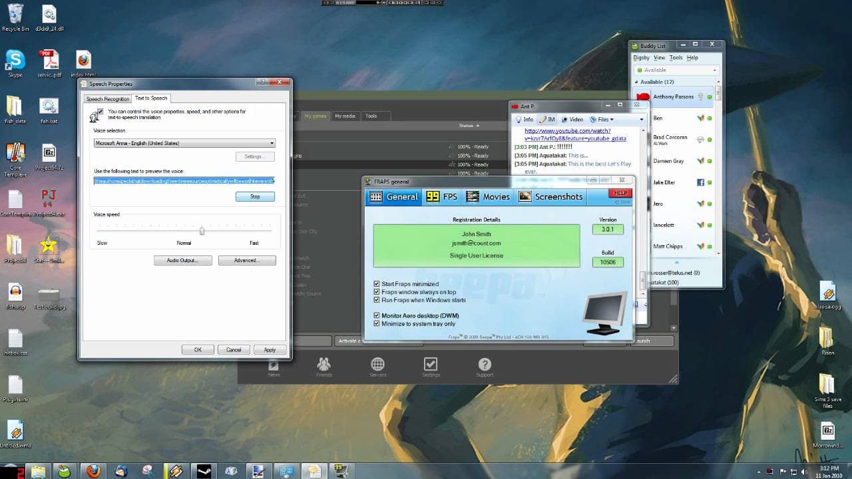The width and height of the screenshot is (852, 479).
Task: Open the FPS tab in Fraps
Action: coord(442,196)
